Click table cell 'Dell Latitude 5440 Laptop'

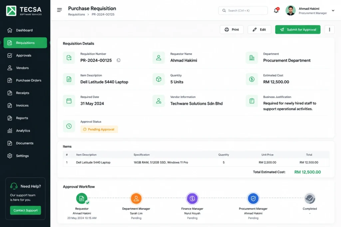93,162
